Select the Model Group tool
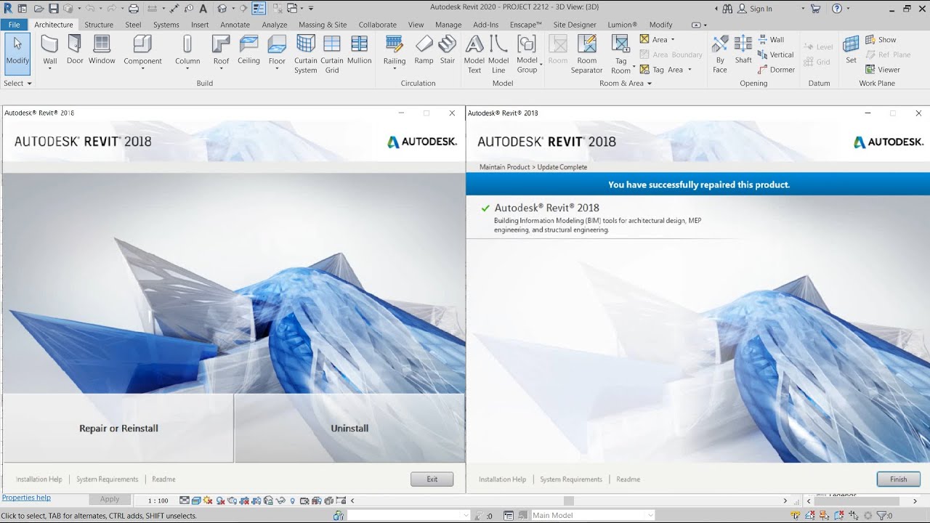 tap(527, 54)
